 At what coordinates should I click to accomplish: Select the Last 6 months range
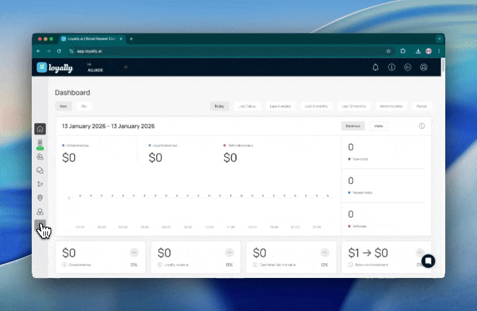click(316, 106)
